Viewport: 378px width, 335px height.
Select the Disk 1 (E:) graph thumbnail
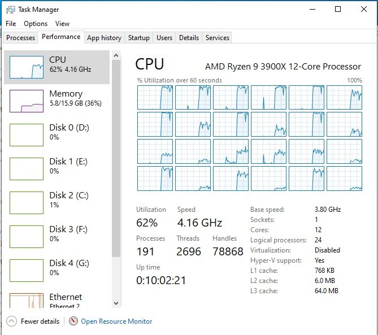pos(27,169)
